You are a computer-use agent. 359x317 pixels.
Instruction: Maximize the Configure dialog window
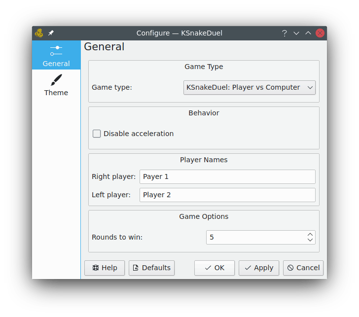coord(308,33)
